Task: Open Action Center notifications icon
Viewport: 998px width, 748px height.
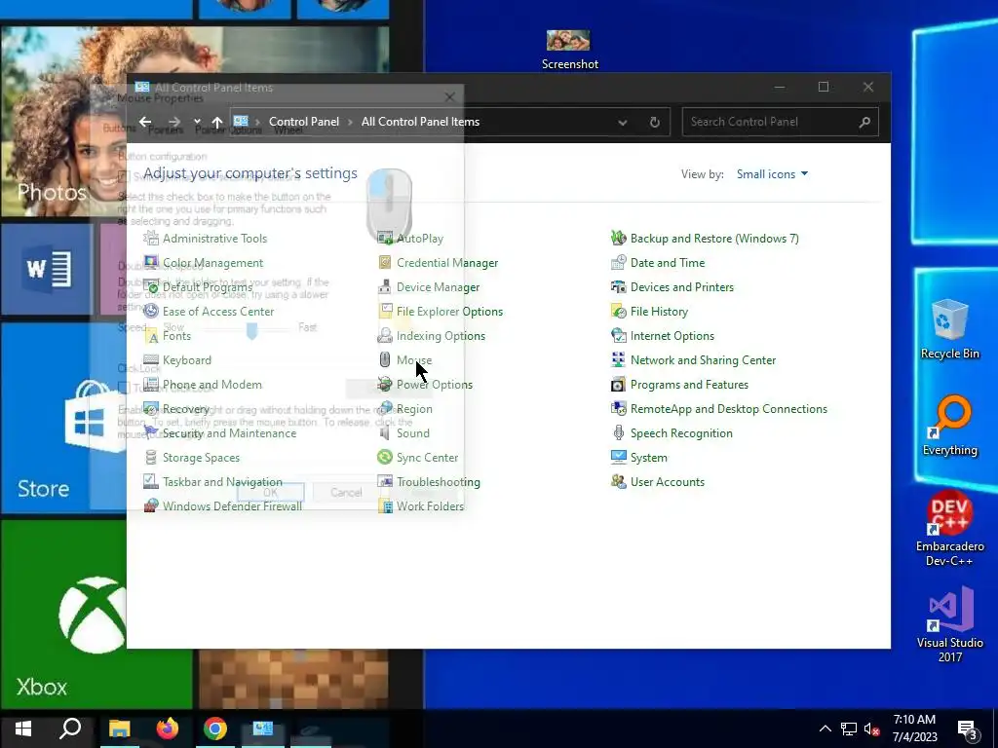Action: click(968, 729)
